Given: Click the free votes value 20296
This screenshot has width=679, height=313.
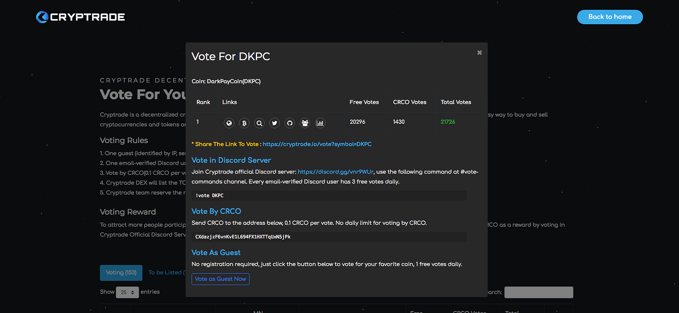Looking at the screenshot, I should point(357,122).
